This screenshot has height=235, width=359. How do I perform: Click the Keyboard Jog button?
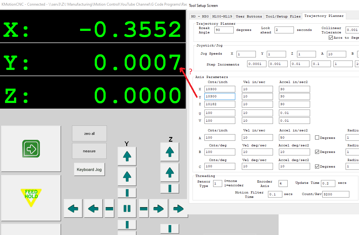[x=89, y=169]
